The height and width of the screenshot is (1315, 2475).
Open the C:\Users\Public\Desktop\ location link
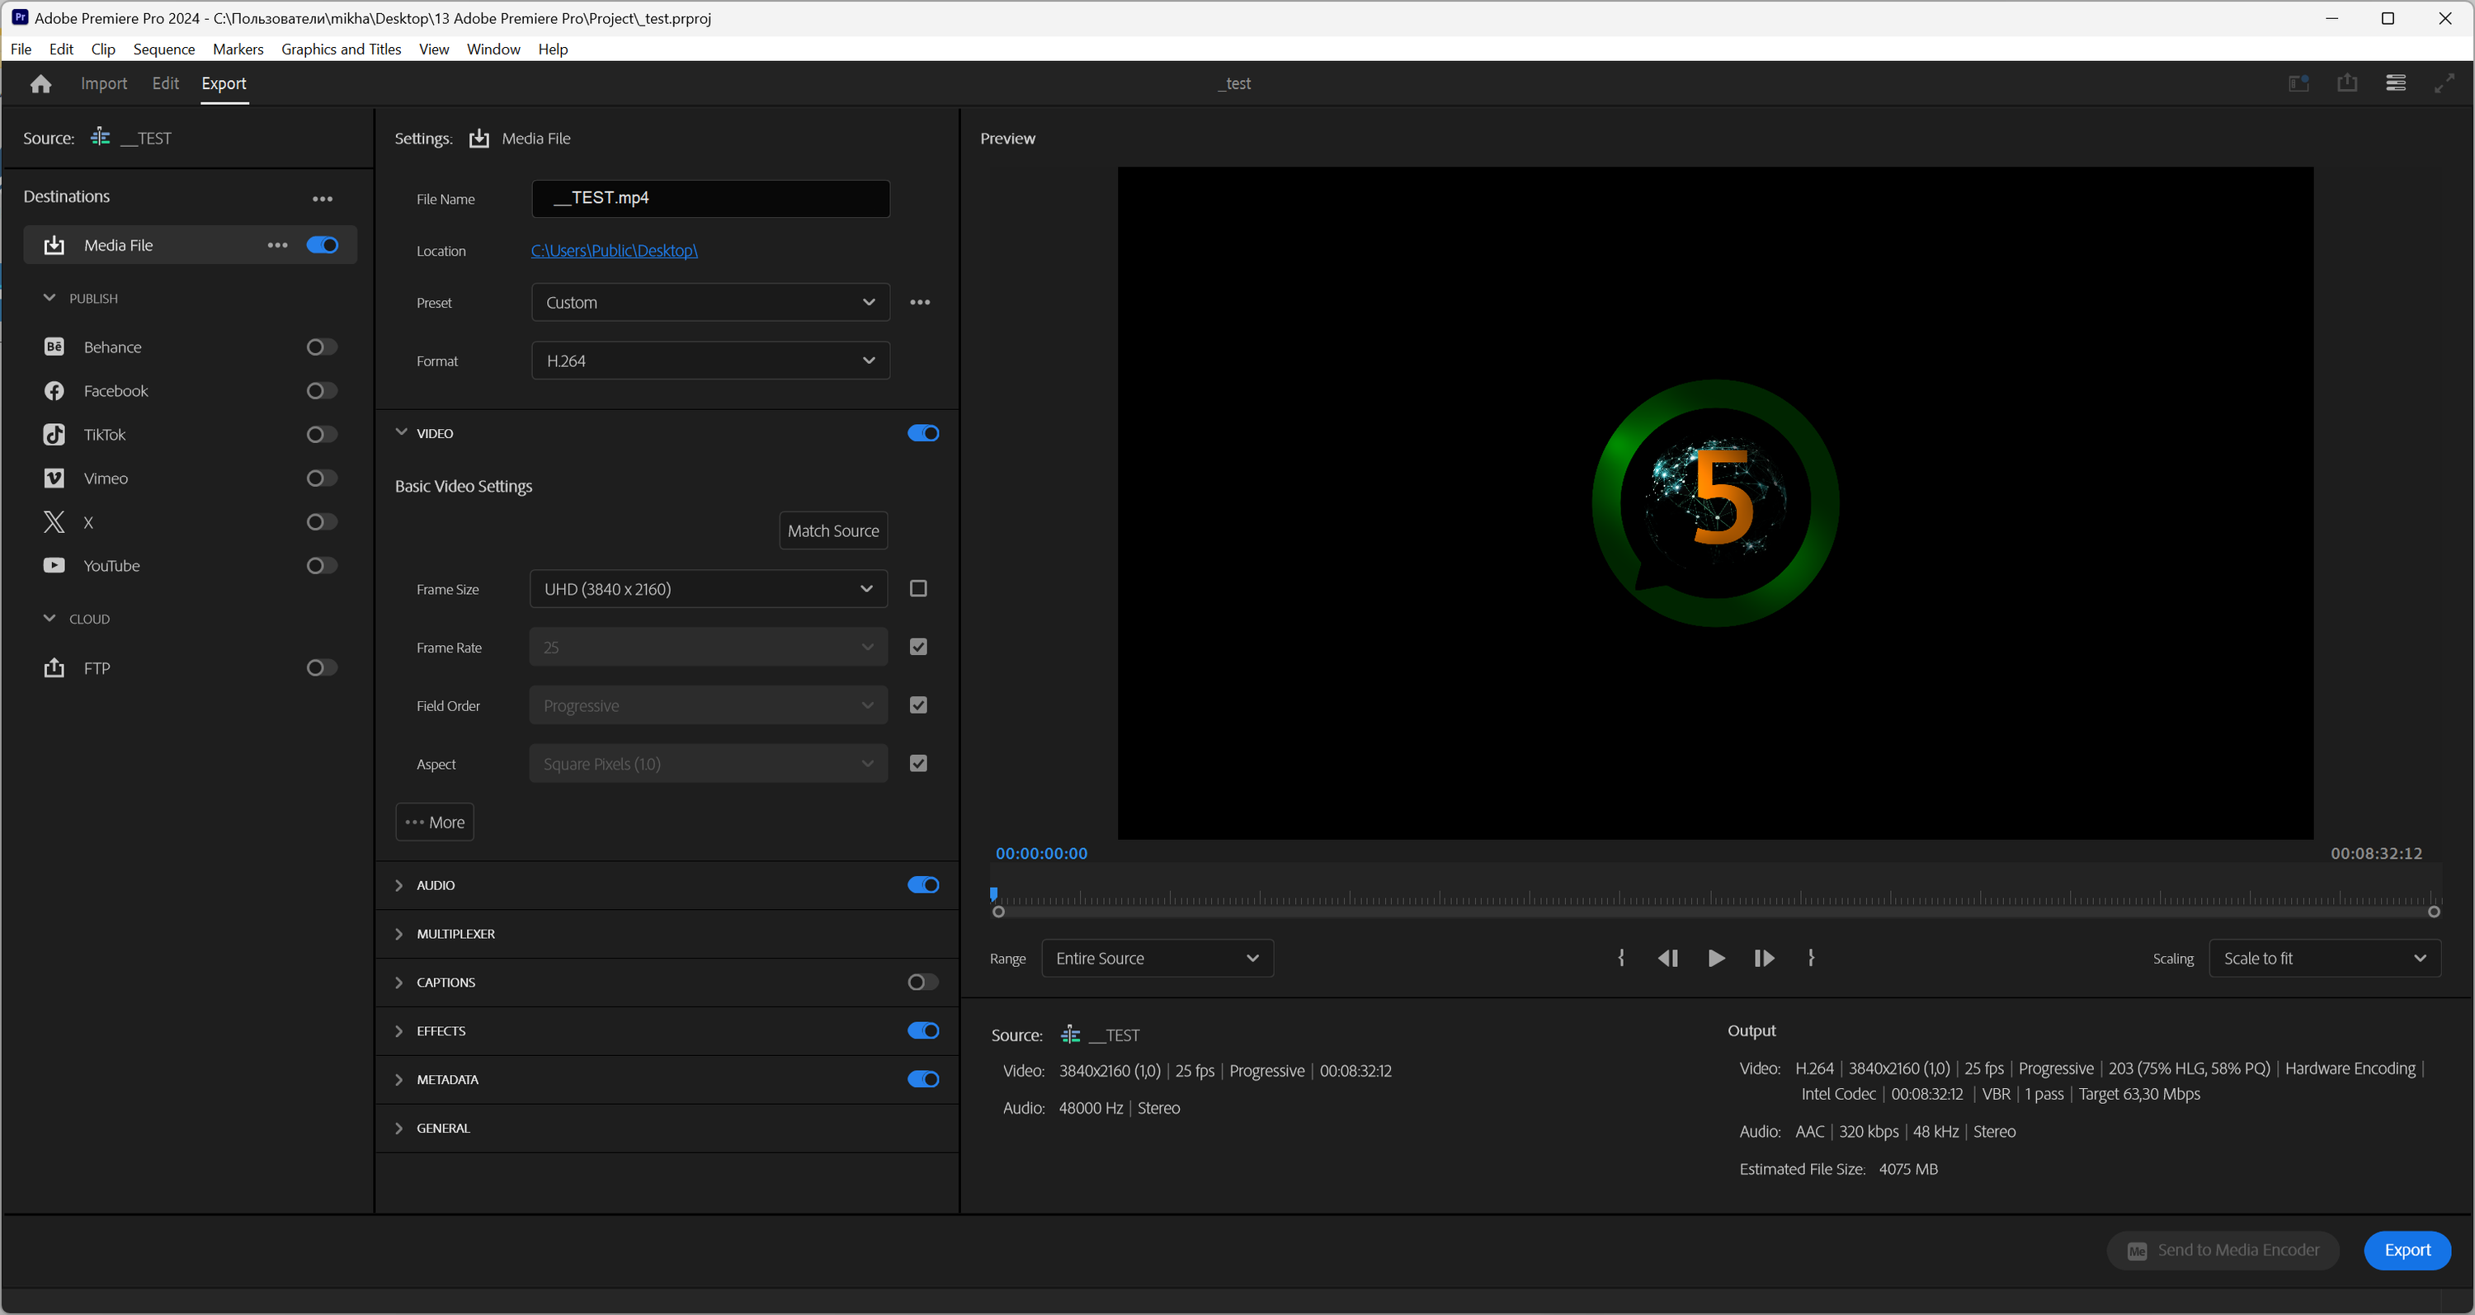[614, 250]
